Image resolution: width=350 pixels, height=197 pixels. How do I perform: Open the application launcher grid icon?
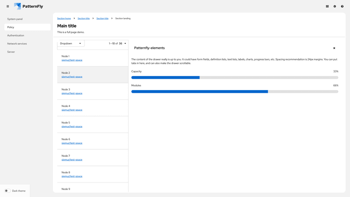tap(327, 7)
